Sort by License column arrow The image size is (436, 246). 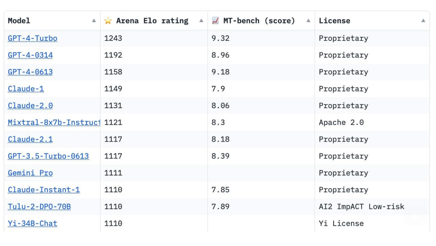[x=423, y=20]
